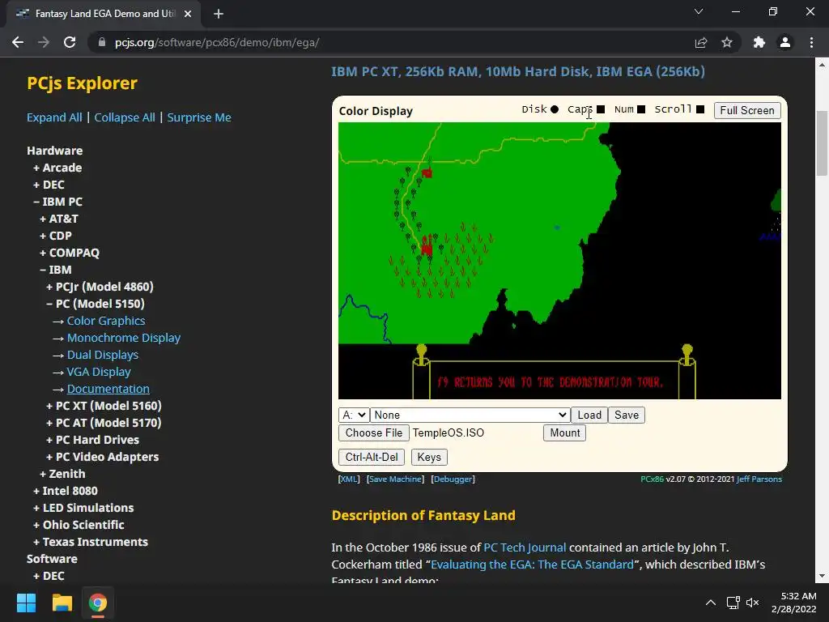Collapse the IBM PC tree item
Viewport: 829px width, 622px height.
point(57,202)
